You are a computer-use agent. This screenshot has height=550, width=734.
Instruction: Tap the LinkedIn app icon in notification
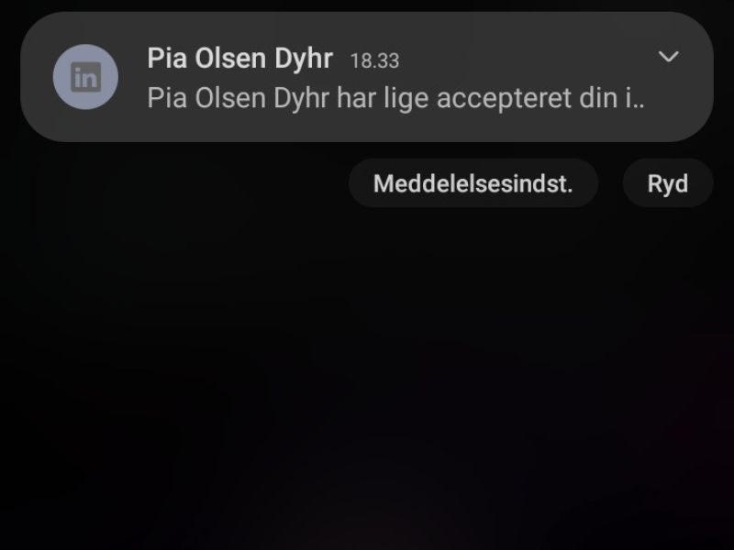[x=85, y=77]
